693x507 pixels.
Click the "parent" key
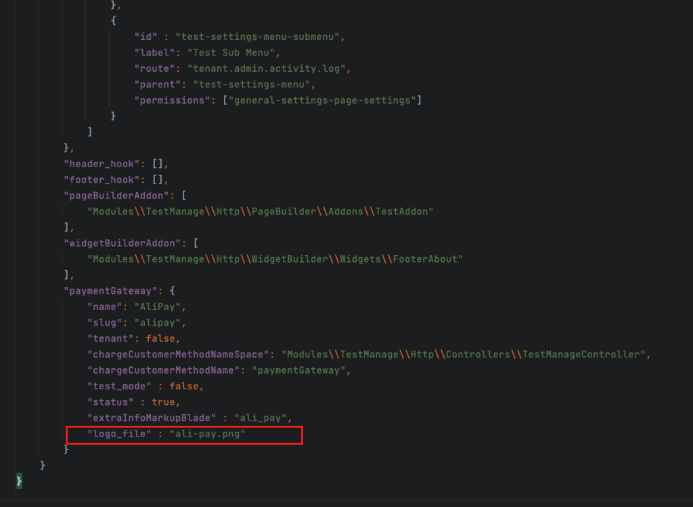coord(158,85)
